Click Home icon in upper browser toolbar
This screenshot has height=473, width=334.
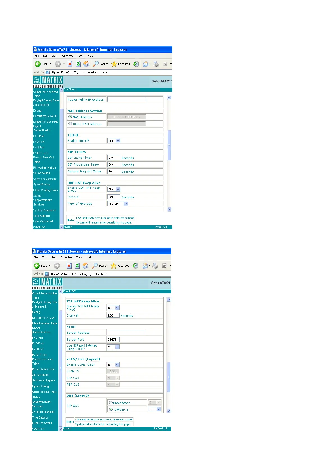tap(86, 64)
